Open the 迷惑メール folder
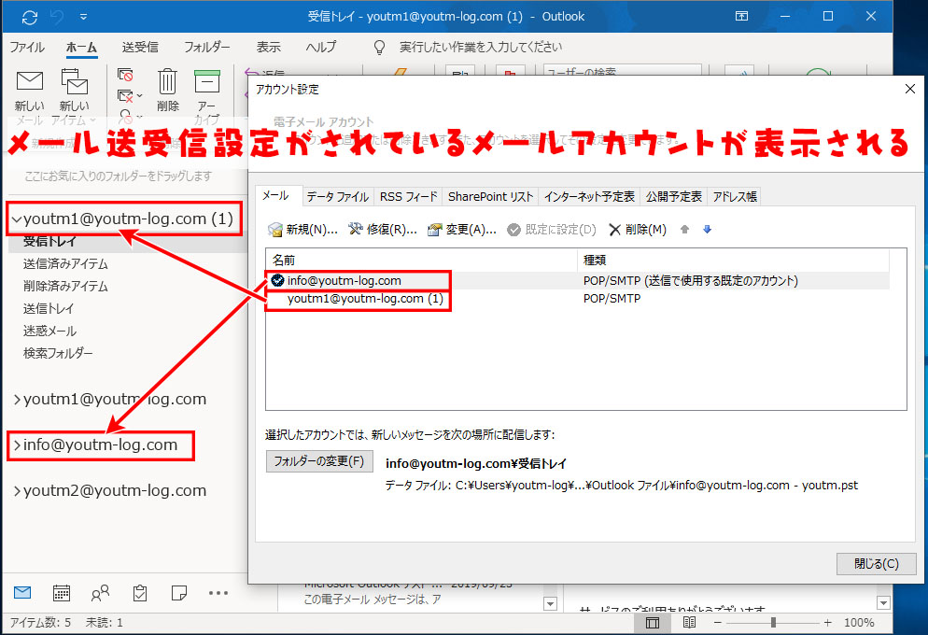This screenshot has width=928, height=635. click(49, 332)
